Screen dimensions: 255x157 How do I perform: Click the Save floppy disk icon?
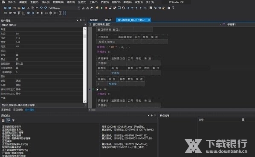point(23,8)
